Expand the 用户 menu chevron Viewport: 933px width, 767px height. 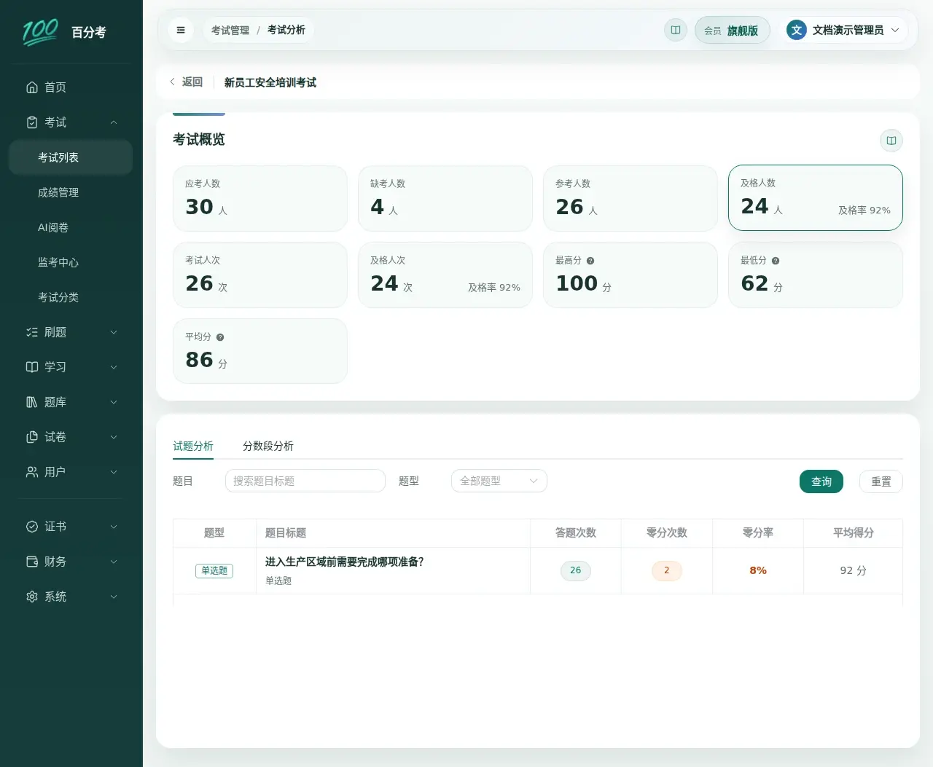(114, 472)
